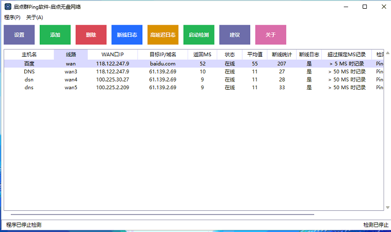Open the 关于(A) menu

point(35,18)
